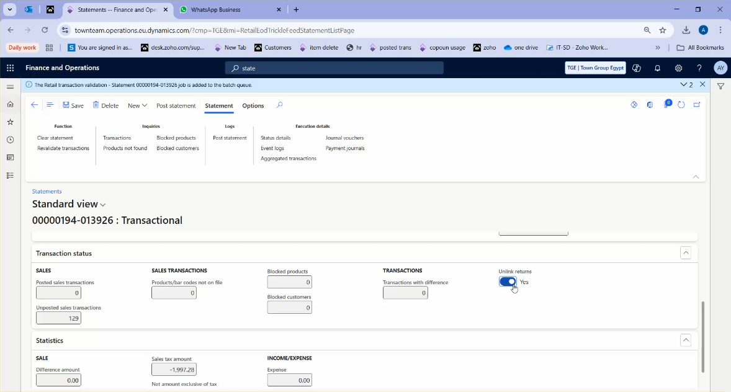Open the Statements breadcrumb link
This screenshot has width=731, height=392.
click(x=47, y=191)
